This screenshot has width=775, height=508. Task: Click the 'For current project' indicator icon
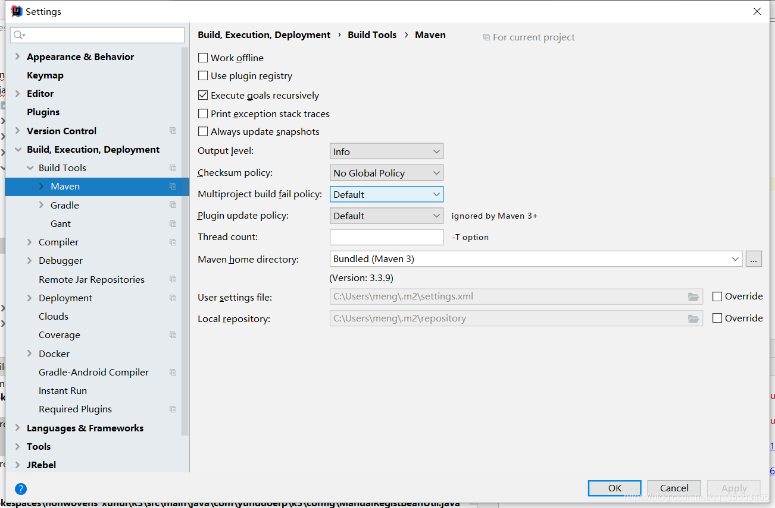coord(486,37)
